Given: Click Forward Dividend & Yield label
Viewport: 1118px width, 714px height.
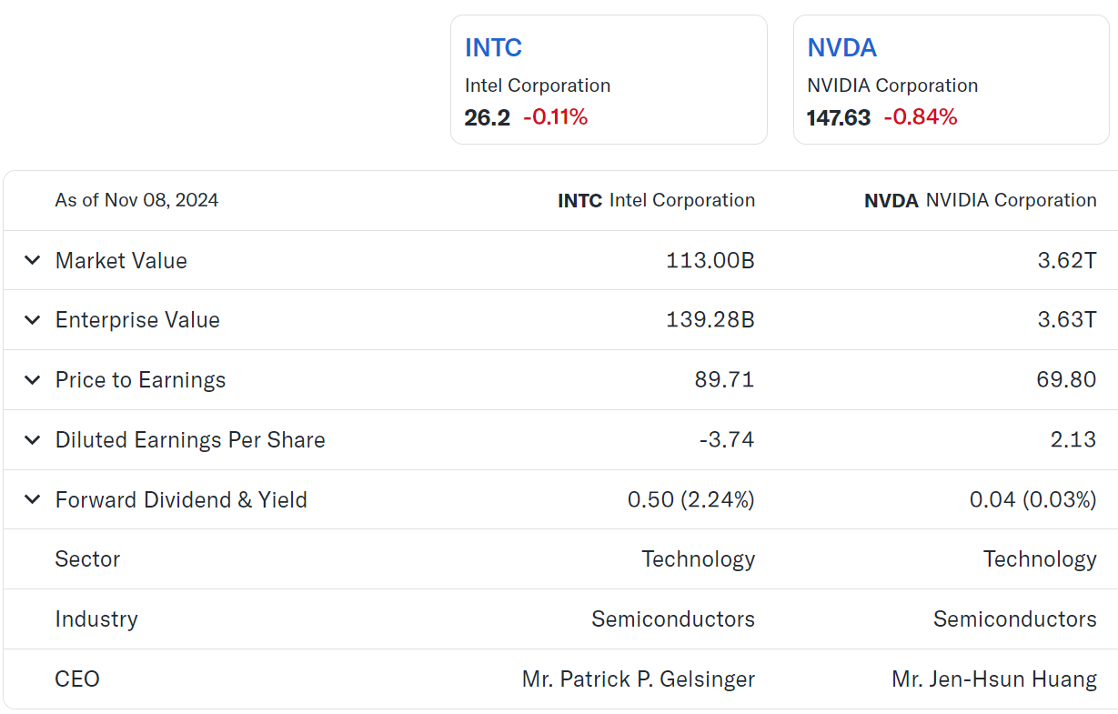Looking at the screenshot, I should (181, 499).
